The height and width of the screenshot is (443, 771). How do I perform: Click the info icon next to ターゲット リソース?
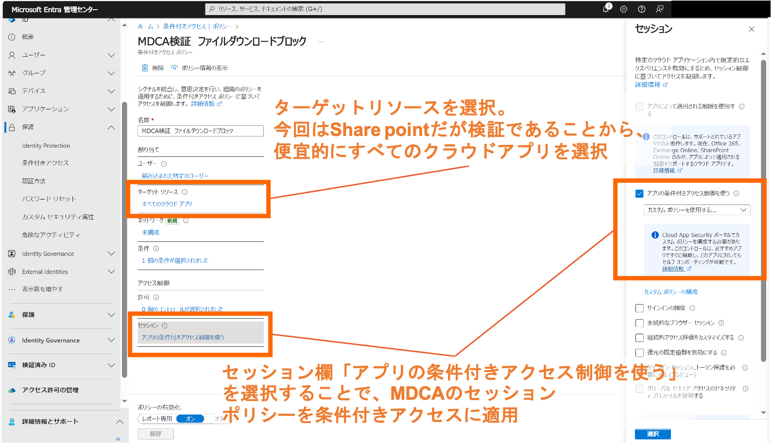[x=185, y=192]
